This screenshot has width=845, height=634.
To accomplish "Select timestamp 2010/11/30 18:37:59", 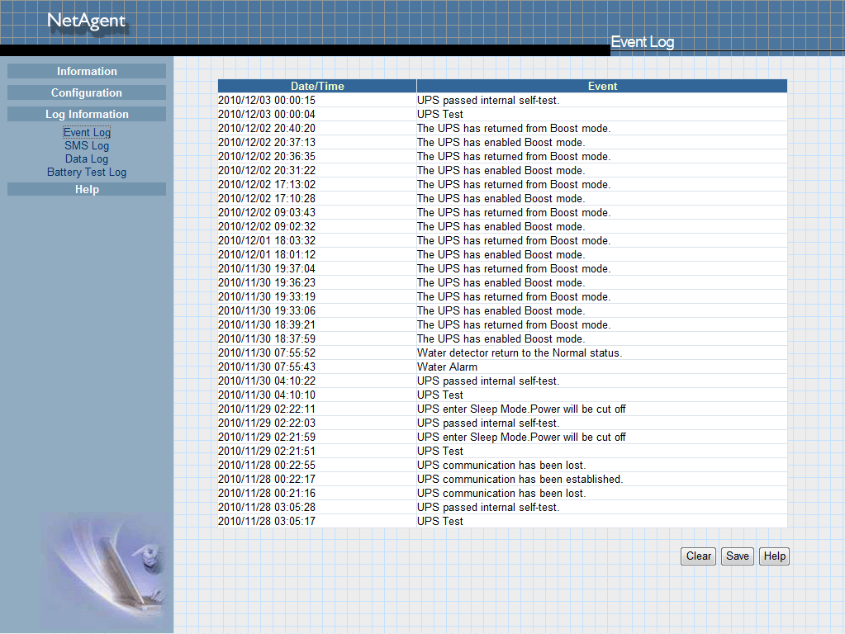I will (267, 338).
